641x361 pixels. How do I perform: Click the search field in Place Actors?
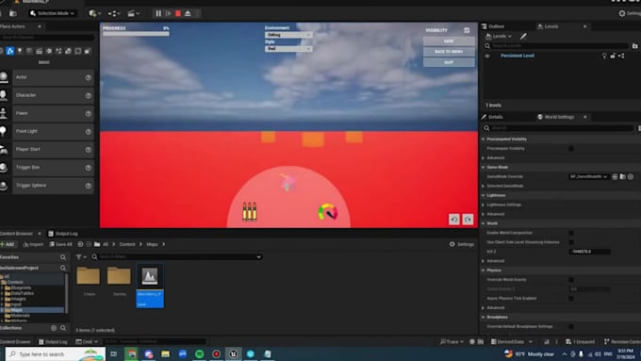(47, 37)
